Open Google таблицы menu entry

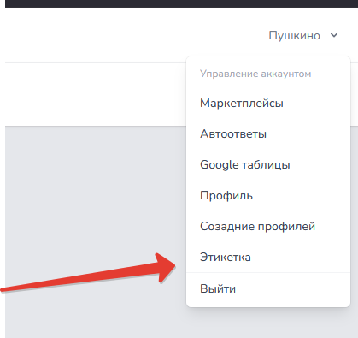pyautogui.click(x=268, y=165)
